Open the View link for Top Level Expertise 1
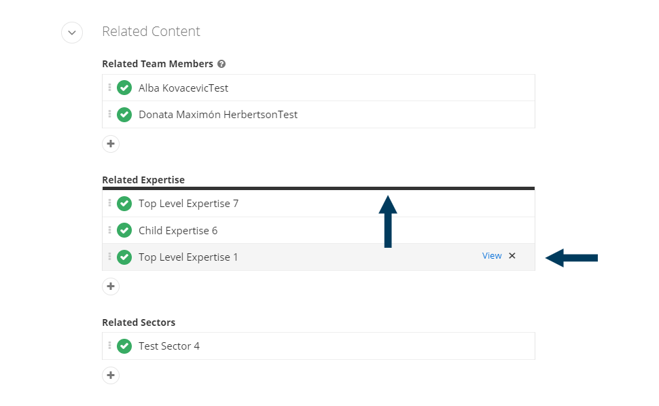 492,256
